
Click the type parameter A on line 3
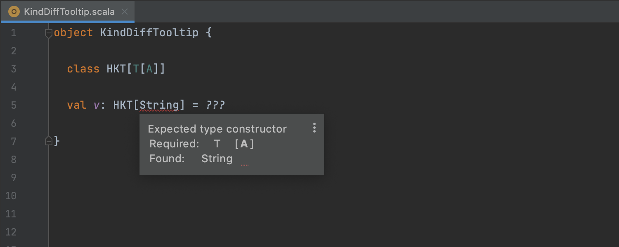149,69
